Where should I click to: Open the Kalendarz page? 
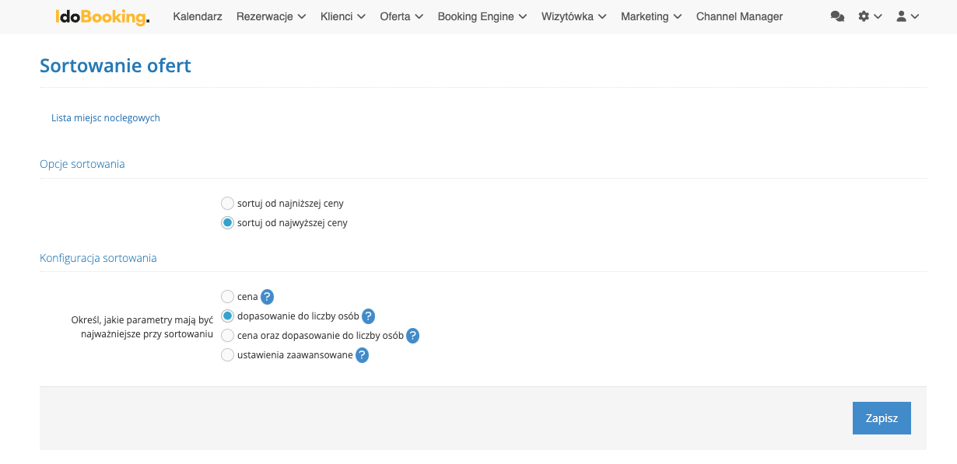198,16
